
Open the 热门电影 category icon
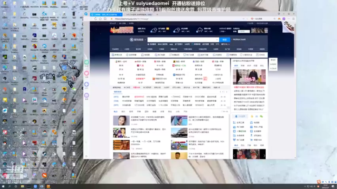coord(156,55)
